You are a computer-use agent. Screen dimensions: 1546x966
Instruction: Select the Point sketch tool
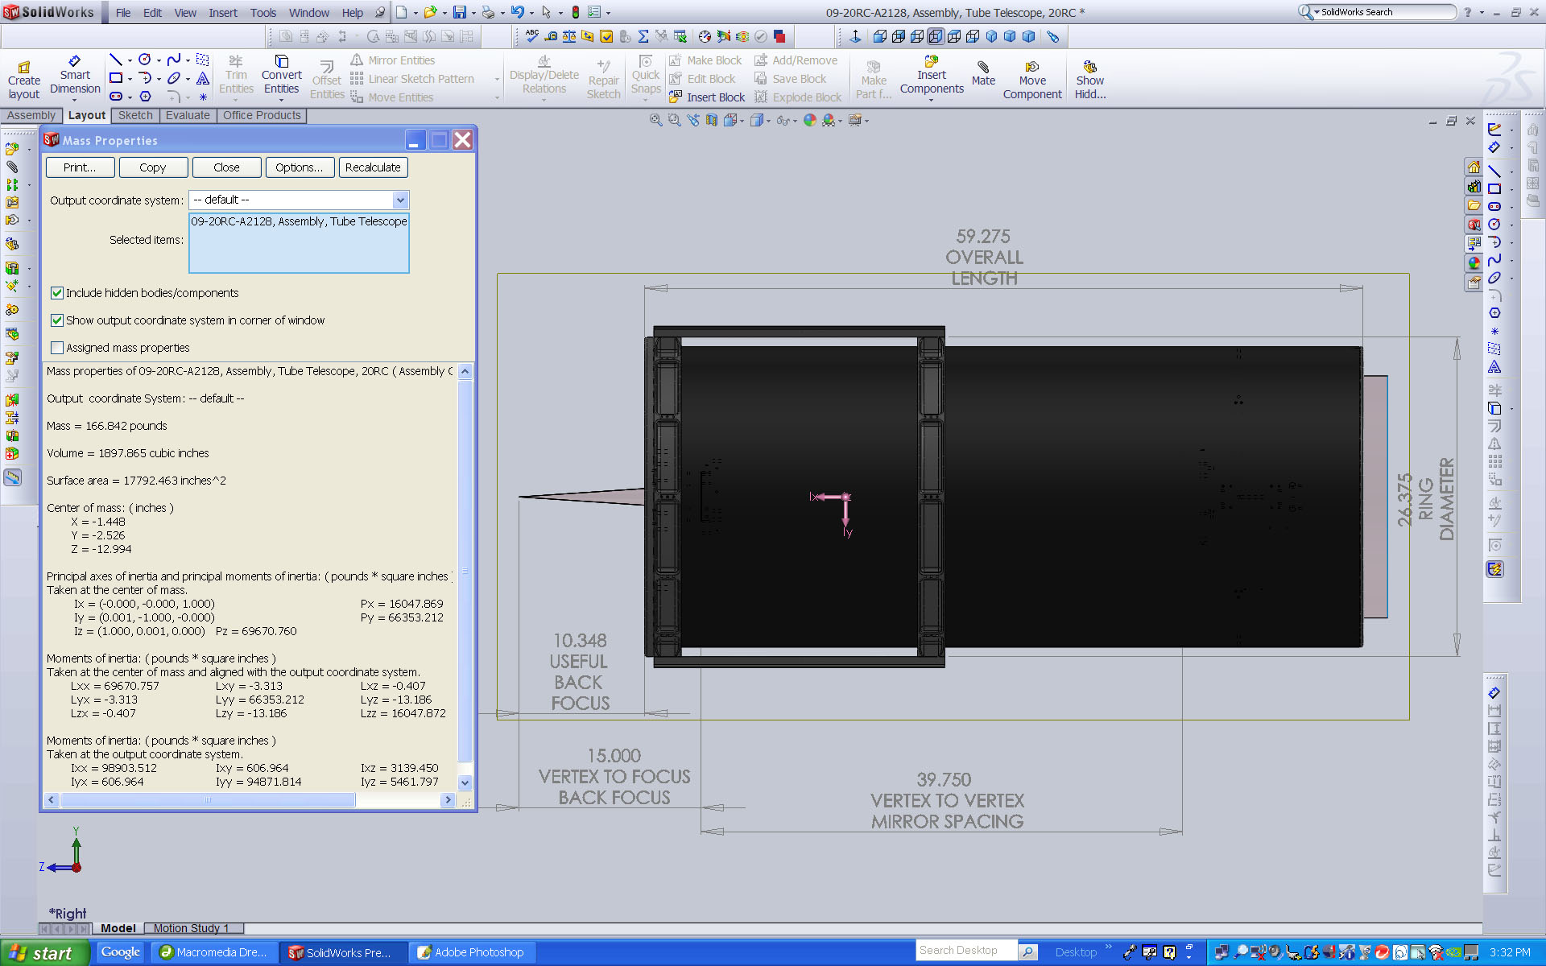203,97
